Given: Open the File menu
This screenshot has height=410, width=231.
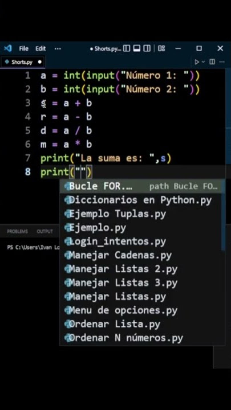Looking at the screenshot, I should [23, 48].
